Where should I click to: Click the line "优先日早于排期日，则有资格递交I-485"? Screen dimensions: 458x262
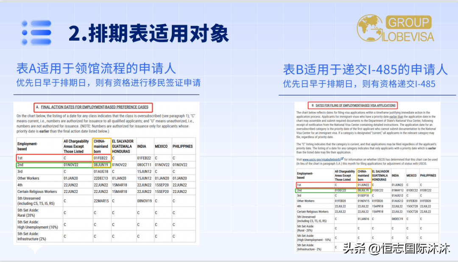[x=359, y=84]
